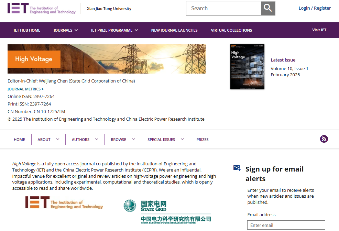The width and height of the screenshot is (339, 231).
Task: Click the Enter email input field
Action: [x=286, y=225]
